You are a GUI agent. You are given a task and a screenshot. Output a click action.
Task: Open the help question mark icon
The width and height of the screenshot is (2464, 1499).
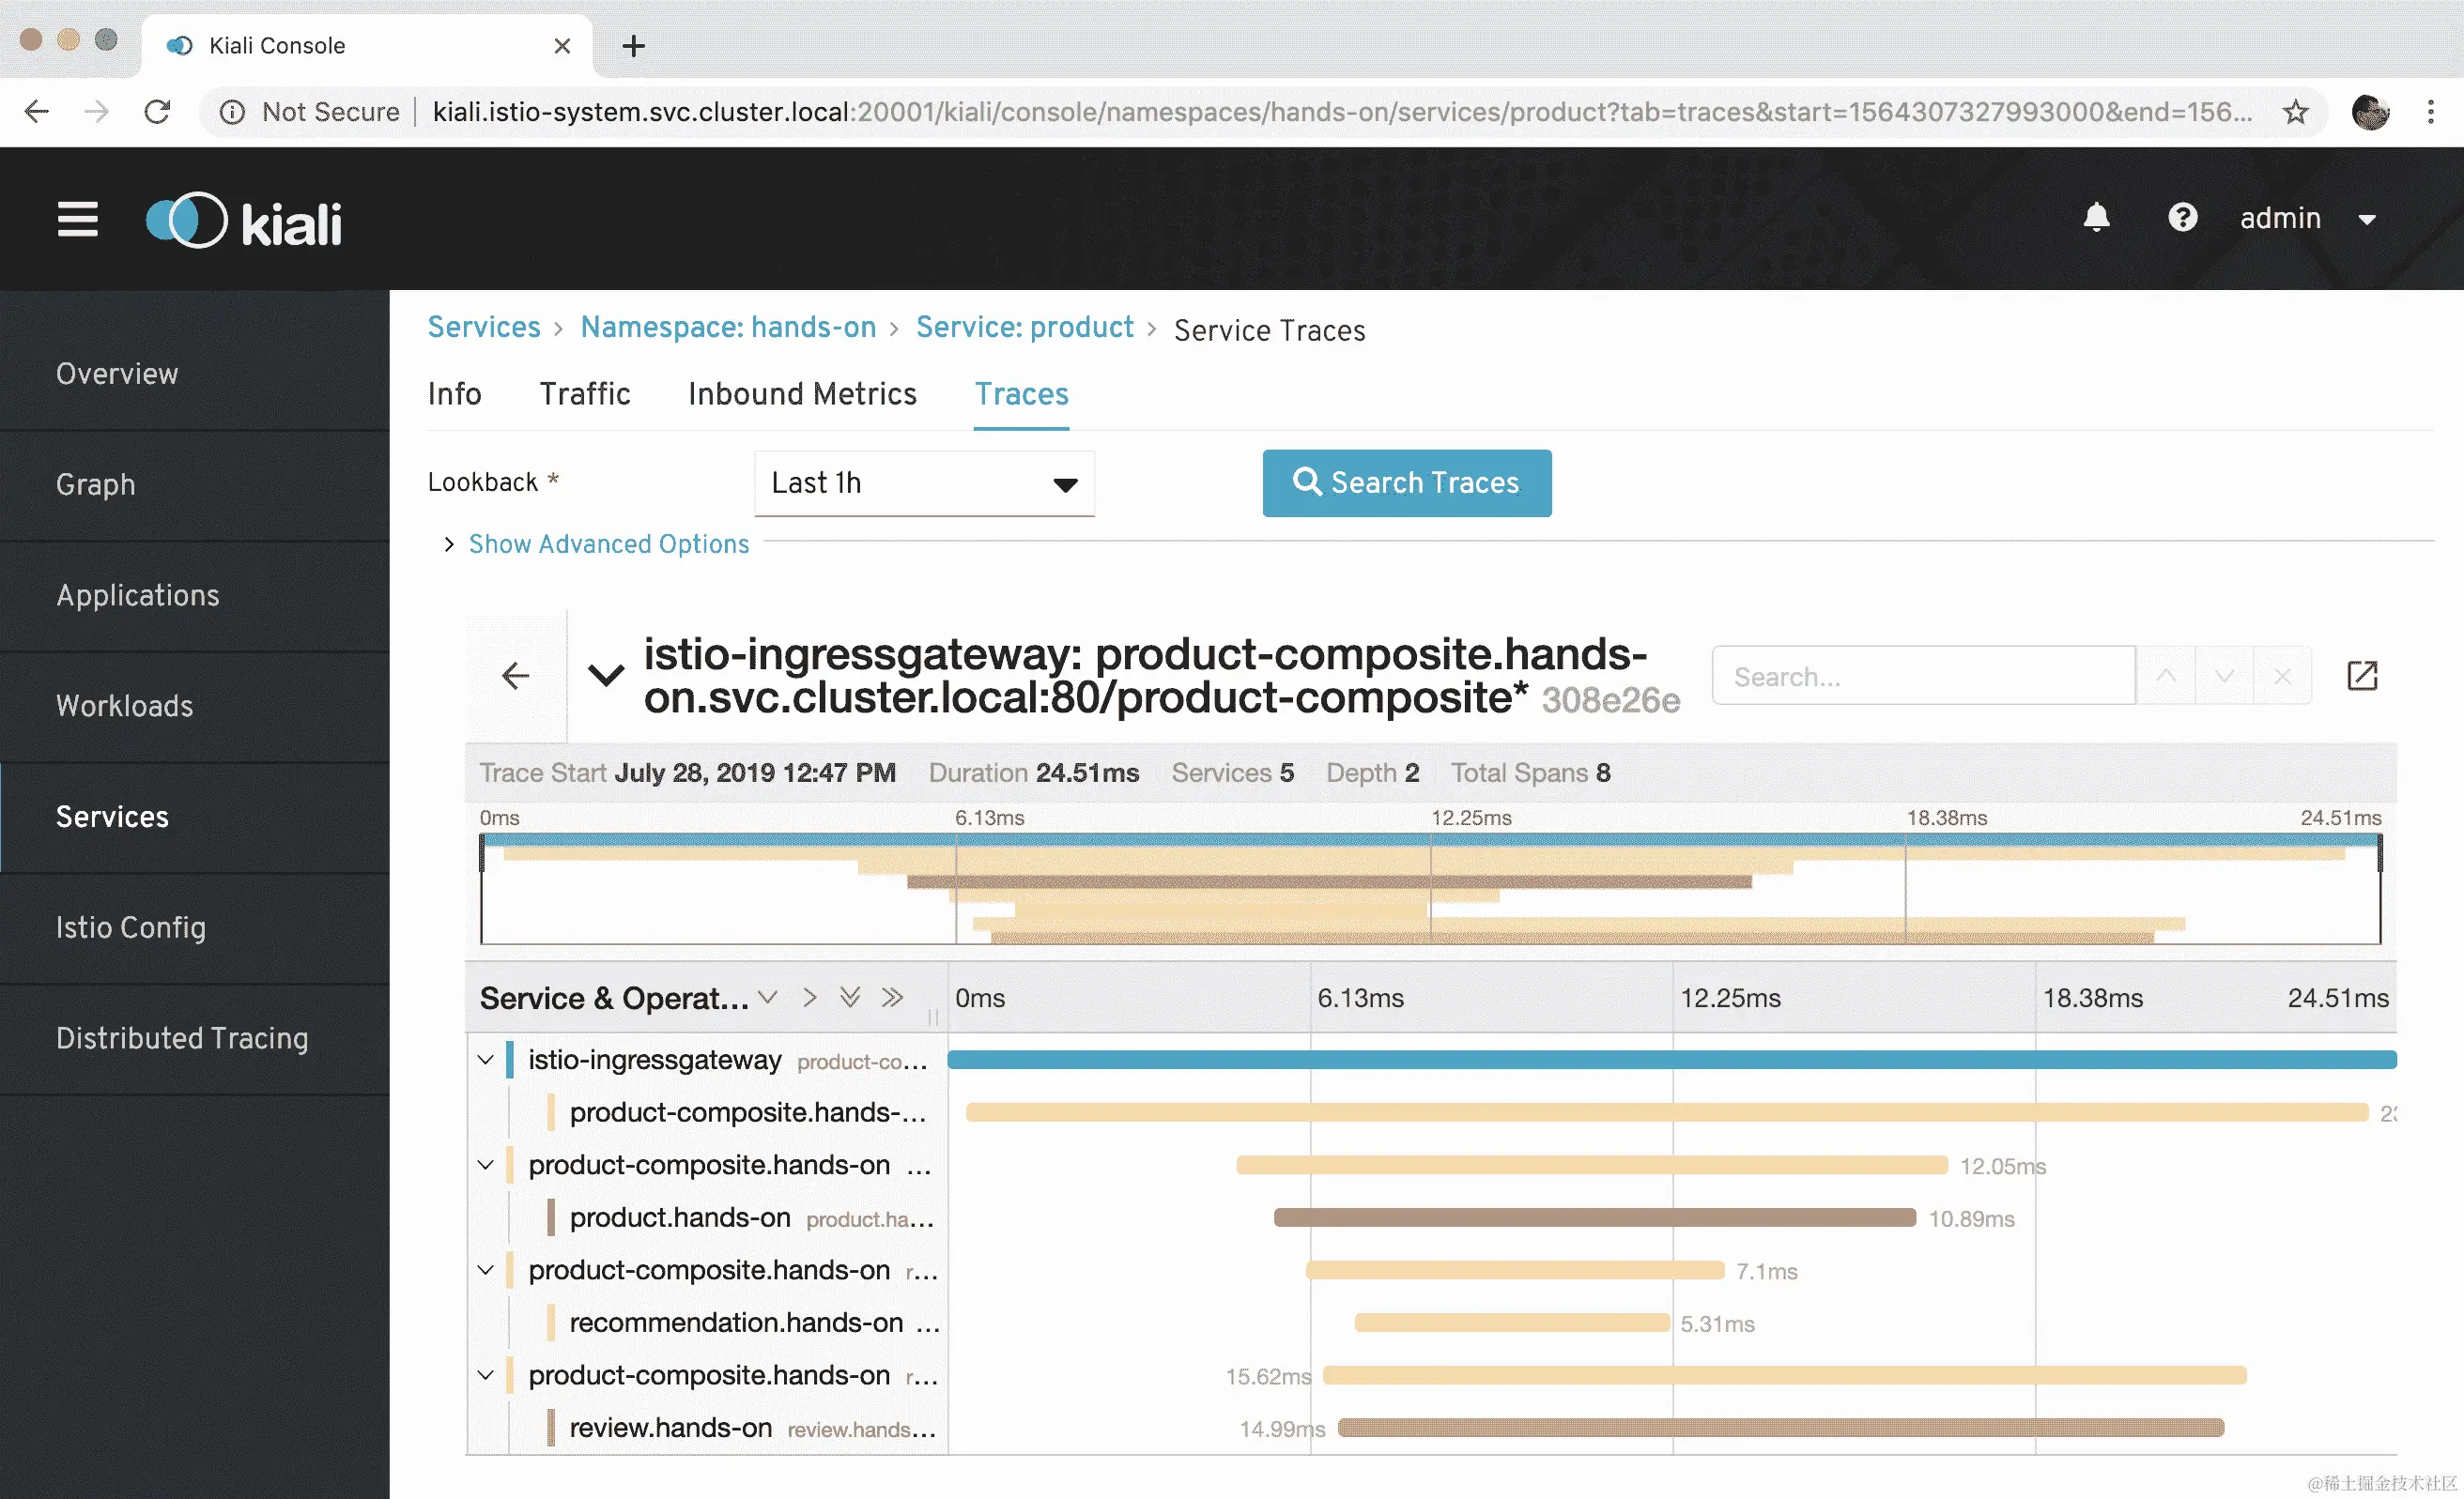[x=2182, y=218]
